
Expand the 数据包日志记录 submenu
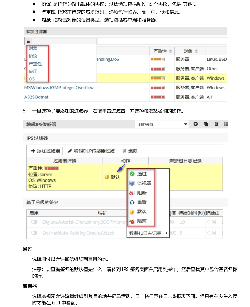click(148, 233)
